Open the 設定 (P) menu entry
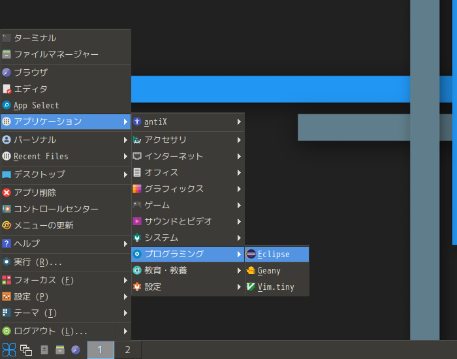 65,296
